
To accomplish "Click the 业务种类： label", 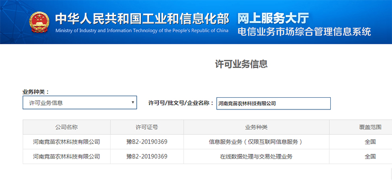I will tap(36, 92).
